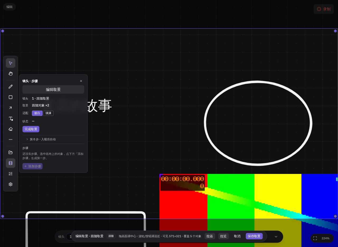This screenshot has height=247, width=338.
Task: Click the 拉近 zoom in button
Action: click(x=223, y=236)
